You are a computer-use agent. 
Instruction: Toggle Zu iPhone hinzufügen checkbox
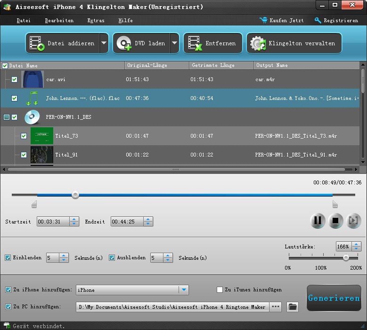[x=8, y=290]
